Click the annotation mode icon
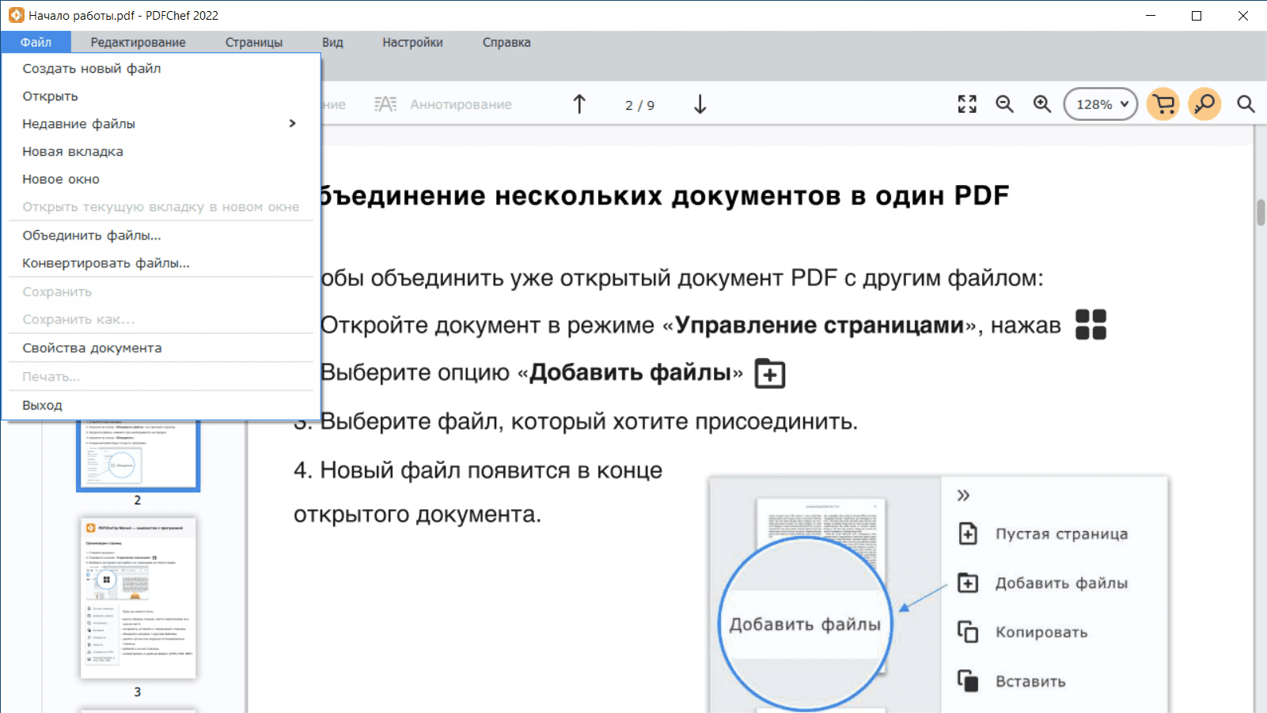Image resolution: width=1267 pixels, height=713 pixels. (385, 104)
